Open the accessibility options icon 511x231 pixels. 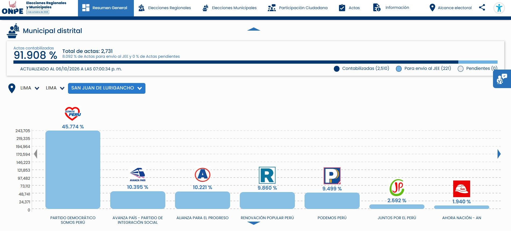tap(499, 8)
